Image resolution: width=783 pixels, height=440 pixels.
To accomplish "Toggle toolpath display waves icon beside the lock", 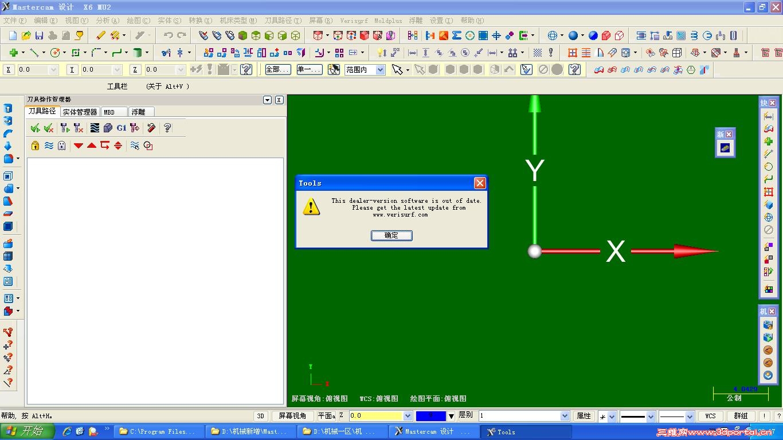I will (x=49, y=146).
